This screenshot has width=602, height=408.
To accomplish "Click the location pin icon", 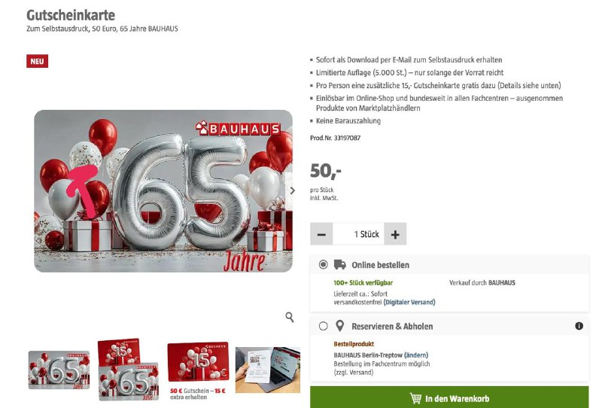I will tap(340, 326).
